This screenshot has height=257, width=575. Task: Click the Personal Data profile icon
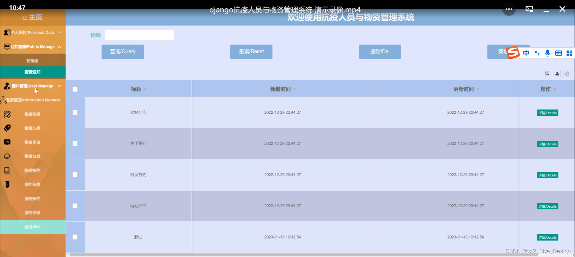[7, 32]
